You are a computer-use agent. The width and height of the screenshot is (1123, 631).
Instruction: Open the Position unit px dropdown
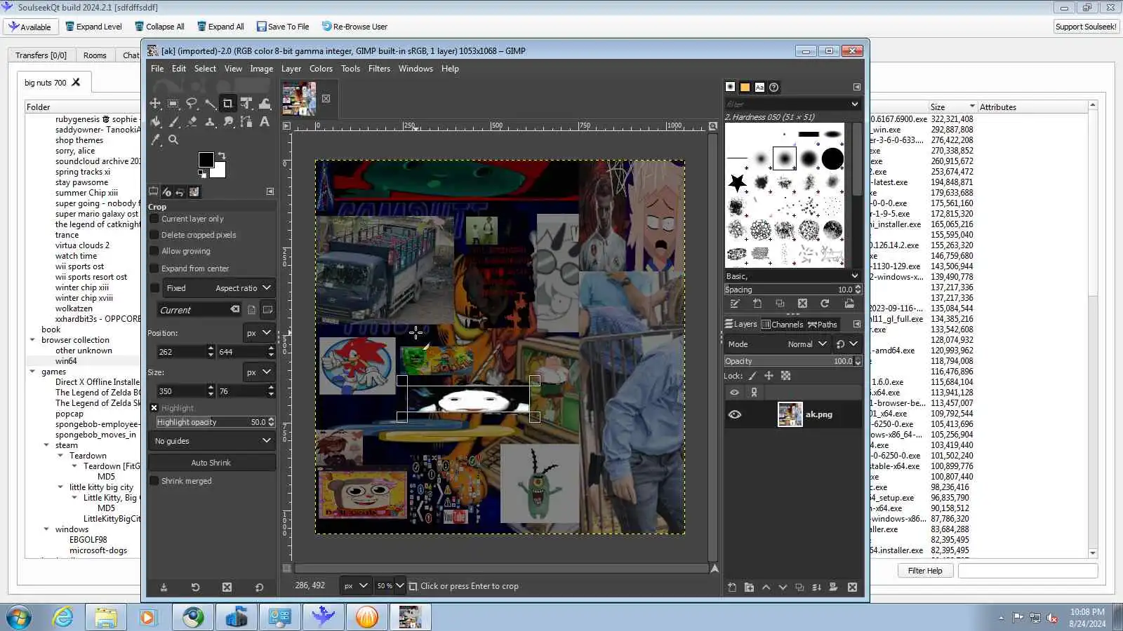click(x=259, y=333)
